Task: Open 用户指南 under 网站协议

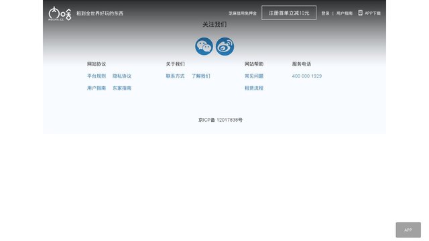Action: pos(97,88)
